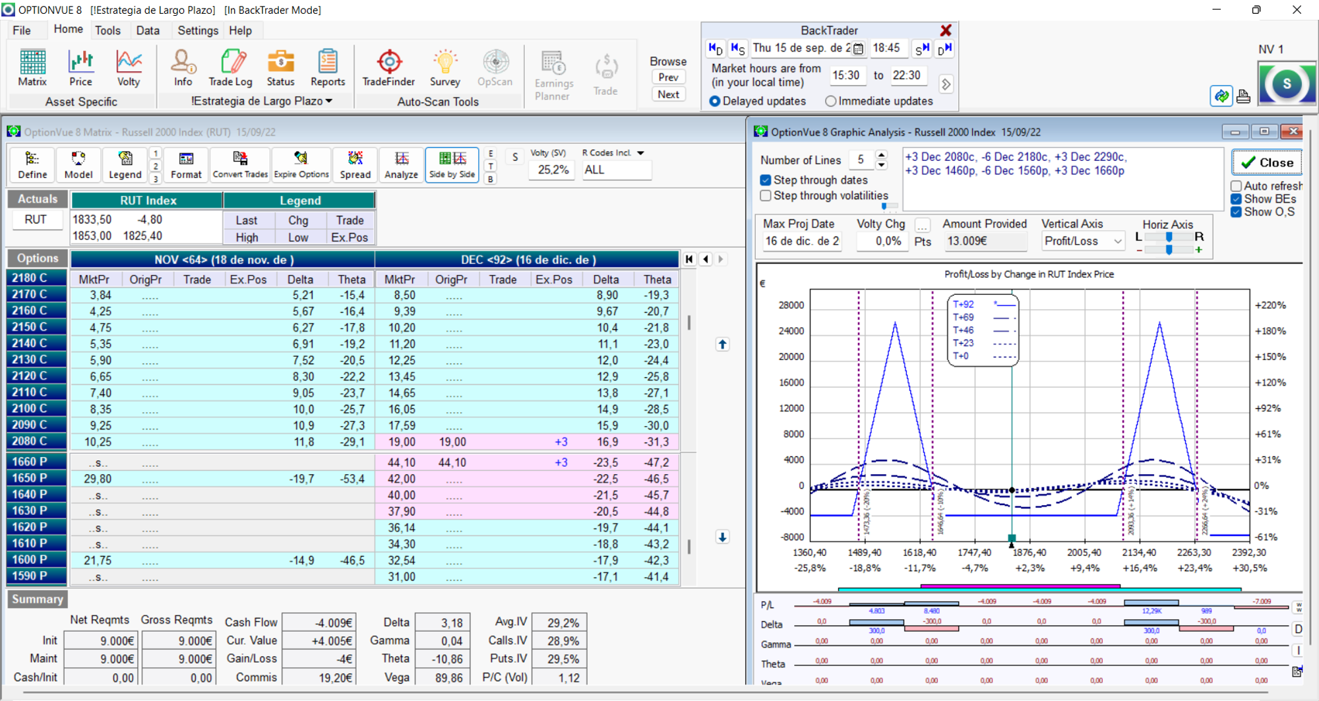Image resolution: width=1319 pixels, height=701 pixels.
Task: Click the Expire Options icon
Action: tap(301, 165)
